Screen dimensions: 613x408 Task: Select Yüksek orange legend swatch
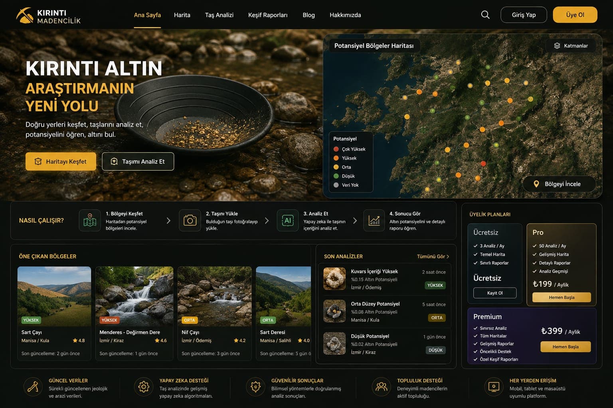(336, 158)
